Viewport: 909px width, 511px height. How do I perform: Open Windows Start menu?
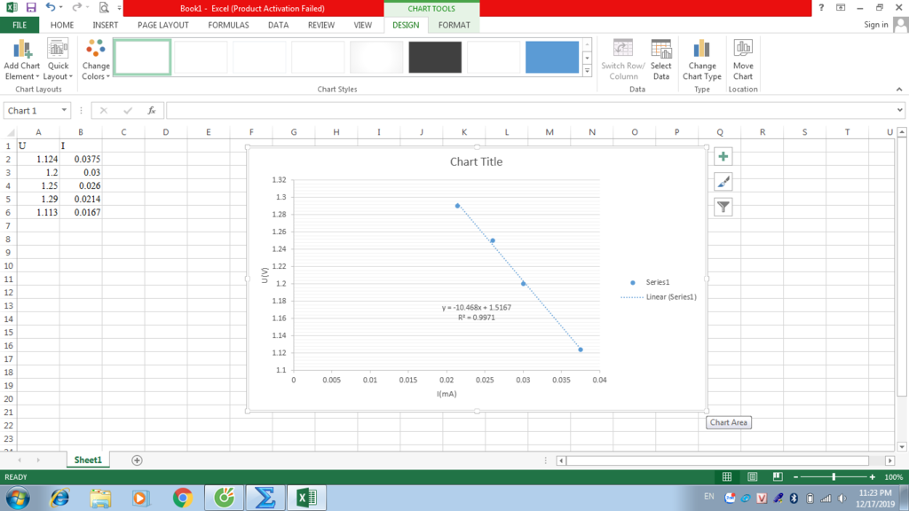[x=18, y=498]
